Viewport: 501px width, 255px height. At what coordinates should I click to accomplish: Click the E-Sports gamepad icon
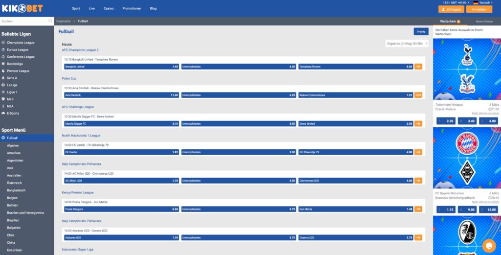coord(3,113)
